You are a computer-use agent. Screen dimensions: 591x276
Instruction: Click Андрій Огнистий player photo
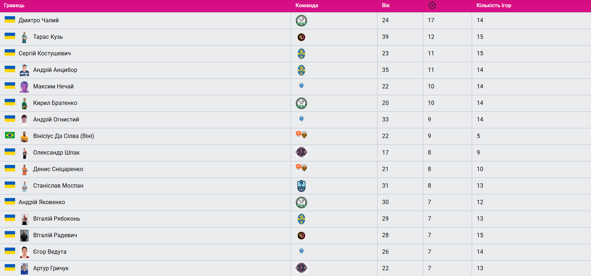(24, 120)
